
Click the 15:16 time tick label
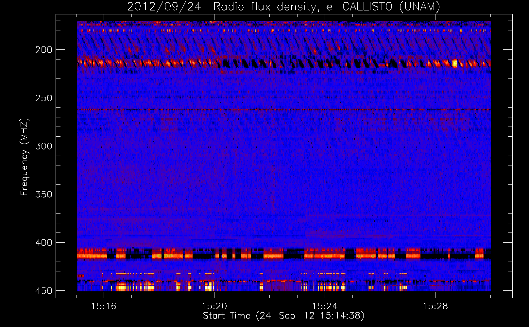point(104,306)
